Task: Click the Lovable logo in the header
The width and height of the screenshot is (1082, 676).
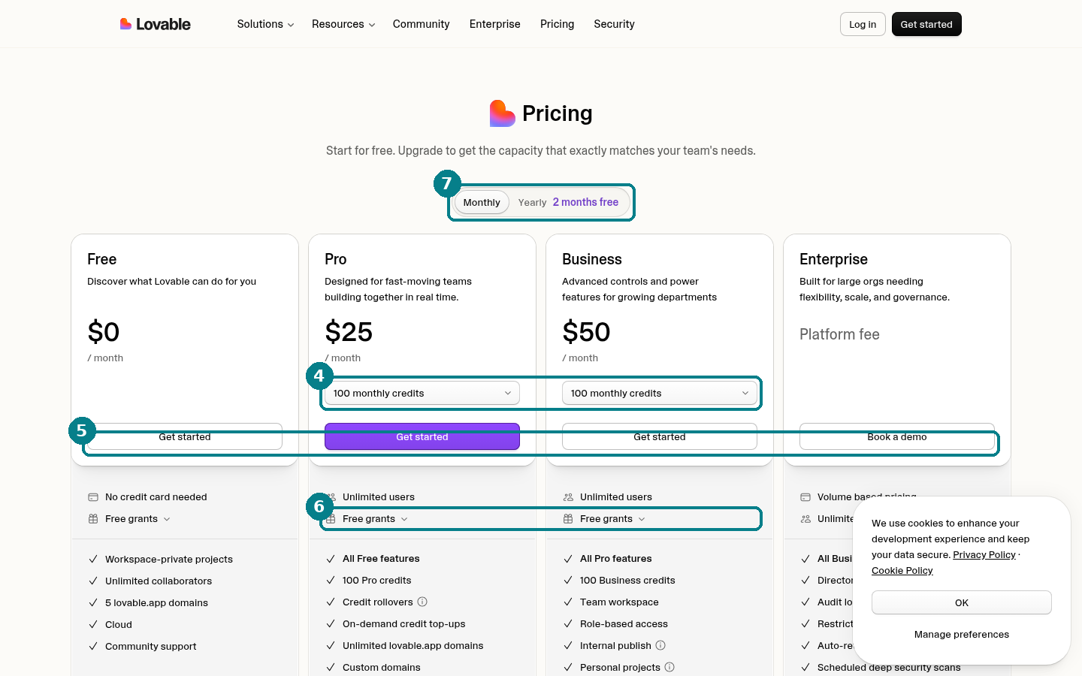Action: click(x=156, y=24)
